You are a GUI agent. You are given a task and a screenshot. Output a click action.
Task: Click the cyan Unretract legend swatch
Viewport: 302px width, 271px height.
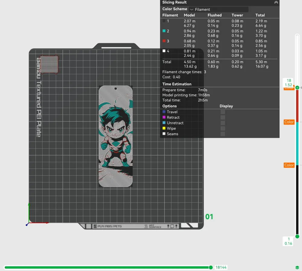[164, 123]
